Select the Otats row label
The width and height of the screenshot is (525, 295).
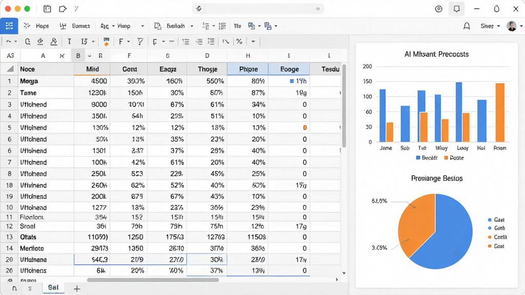click(x=46, y=237)
